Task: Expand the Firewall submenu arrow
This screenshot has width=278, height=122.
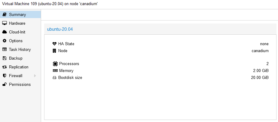Action: point(35,76)
